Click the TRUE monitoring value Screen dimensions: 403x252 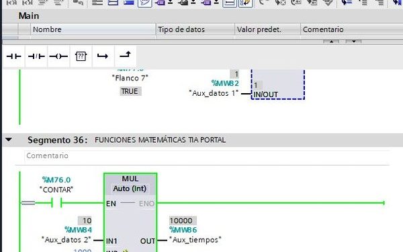(130, 91)
